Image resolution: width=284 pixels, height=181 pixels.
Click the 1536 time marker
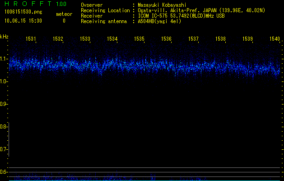(x=166, y=39)
